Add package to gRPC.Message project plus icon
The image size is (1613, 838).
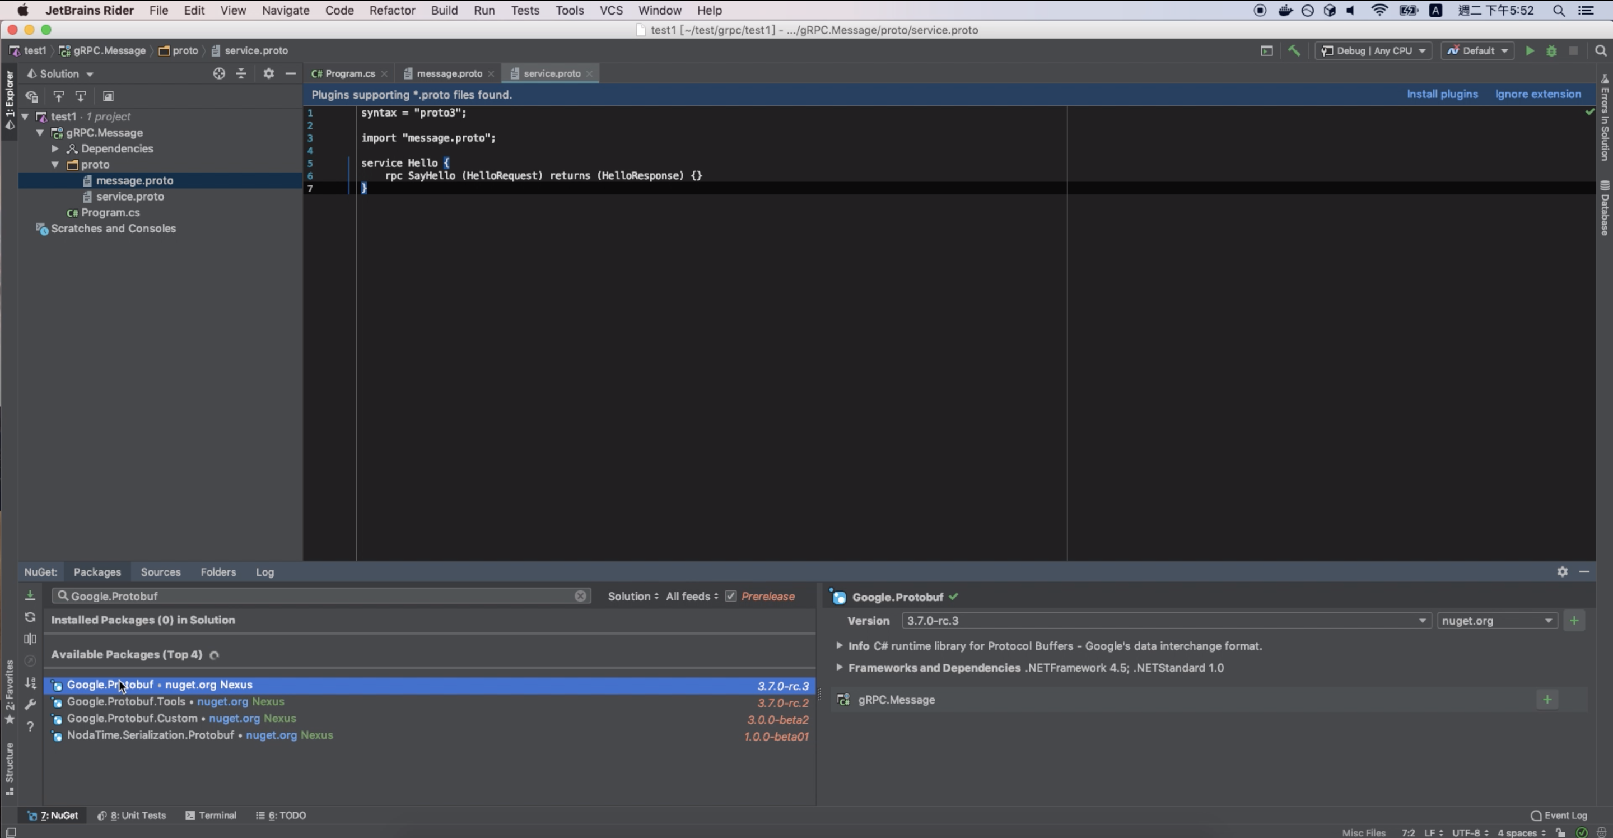[1547, 700]
